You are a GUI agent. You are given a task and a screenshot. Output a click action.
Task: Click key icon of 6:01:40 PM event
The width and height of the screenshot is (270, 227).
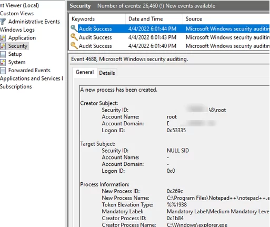pos(74,46)
